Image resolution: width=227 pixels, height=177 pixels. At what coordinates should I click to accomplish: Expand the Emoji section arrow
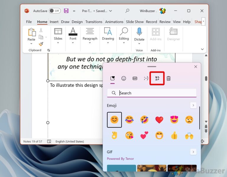coord(193,105)
